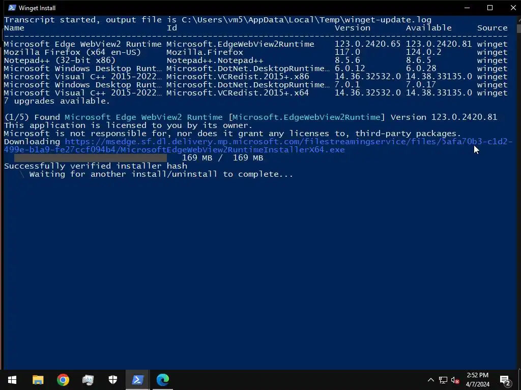This screenshot has width=521, height=390.
Task: Click available version '6.0.28'
Action: click(x=421, y=69)
